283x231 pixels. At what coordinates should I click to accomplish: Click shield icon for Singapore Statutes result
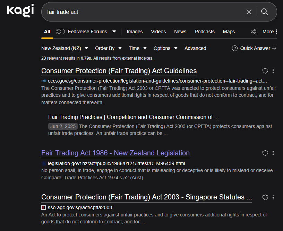coord(265,197)
